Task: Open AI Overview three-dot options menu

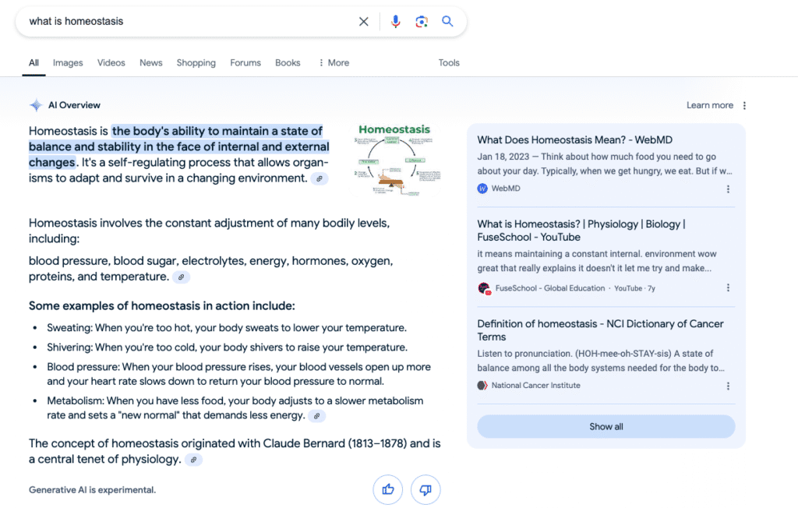Action: (744, 106)
